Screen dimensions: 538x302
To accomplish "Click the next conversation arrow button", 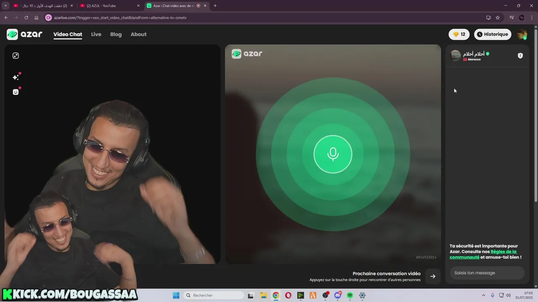I will 433,276.
